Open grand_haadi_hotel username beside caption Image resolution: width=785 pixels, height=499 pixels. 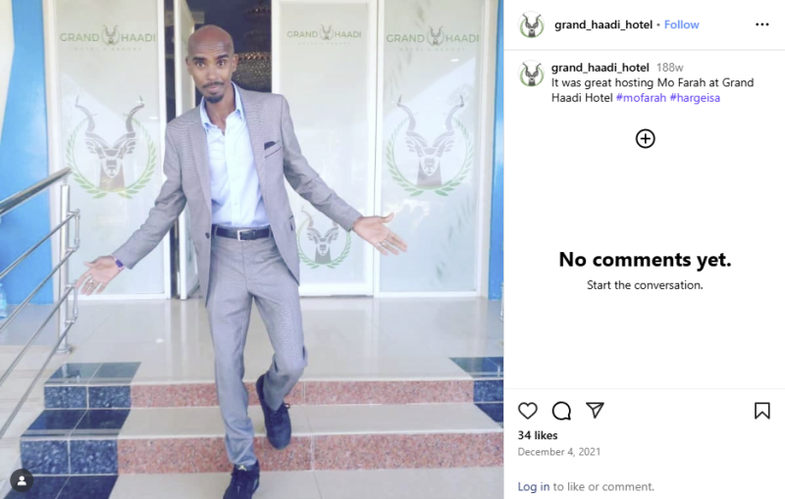pyautogui.click(x=600, y=68)
